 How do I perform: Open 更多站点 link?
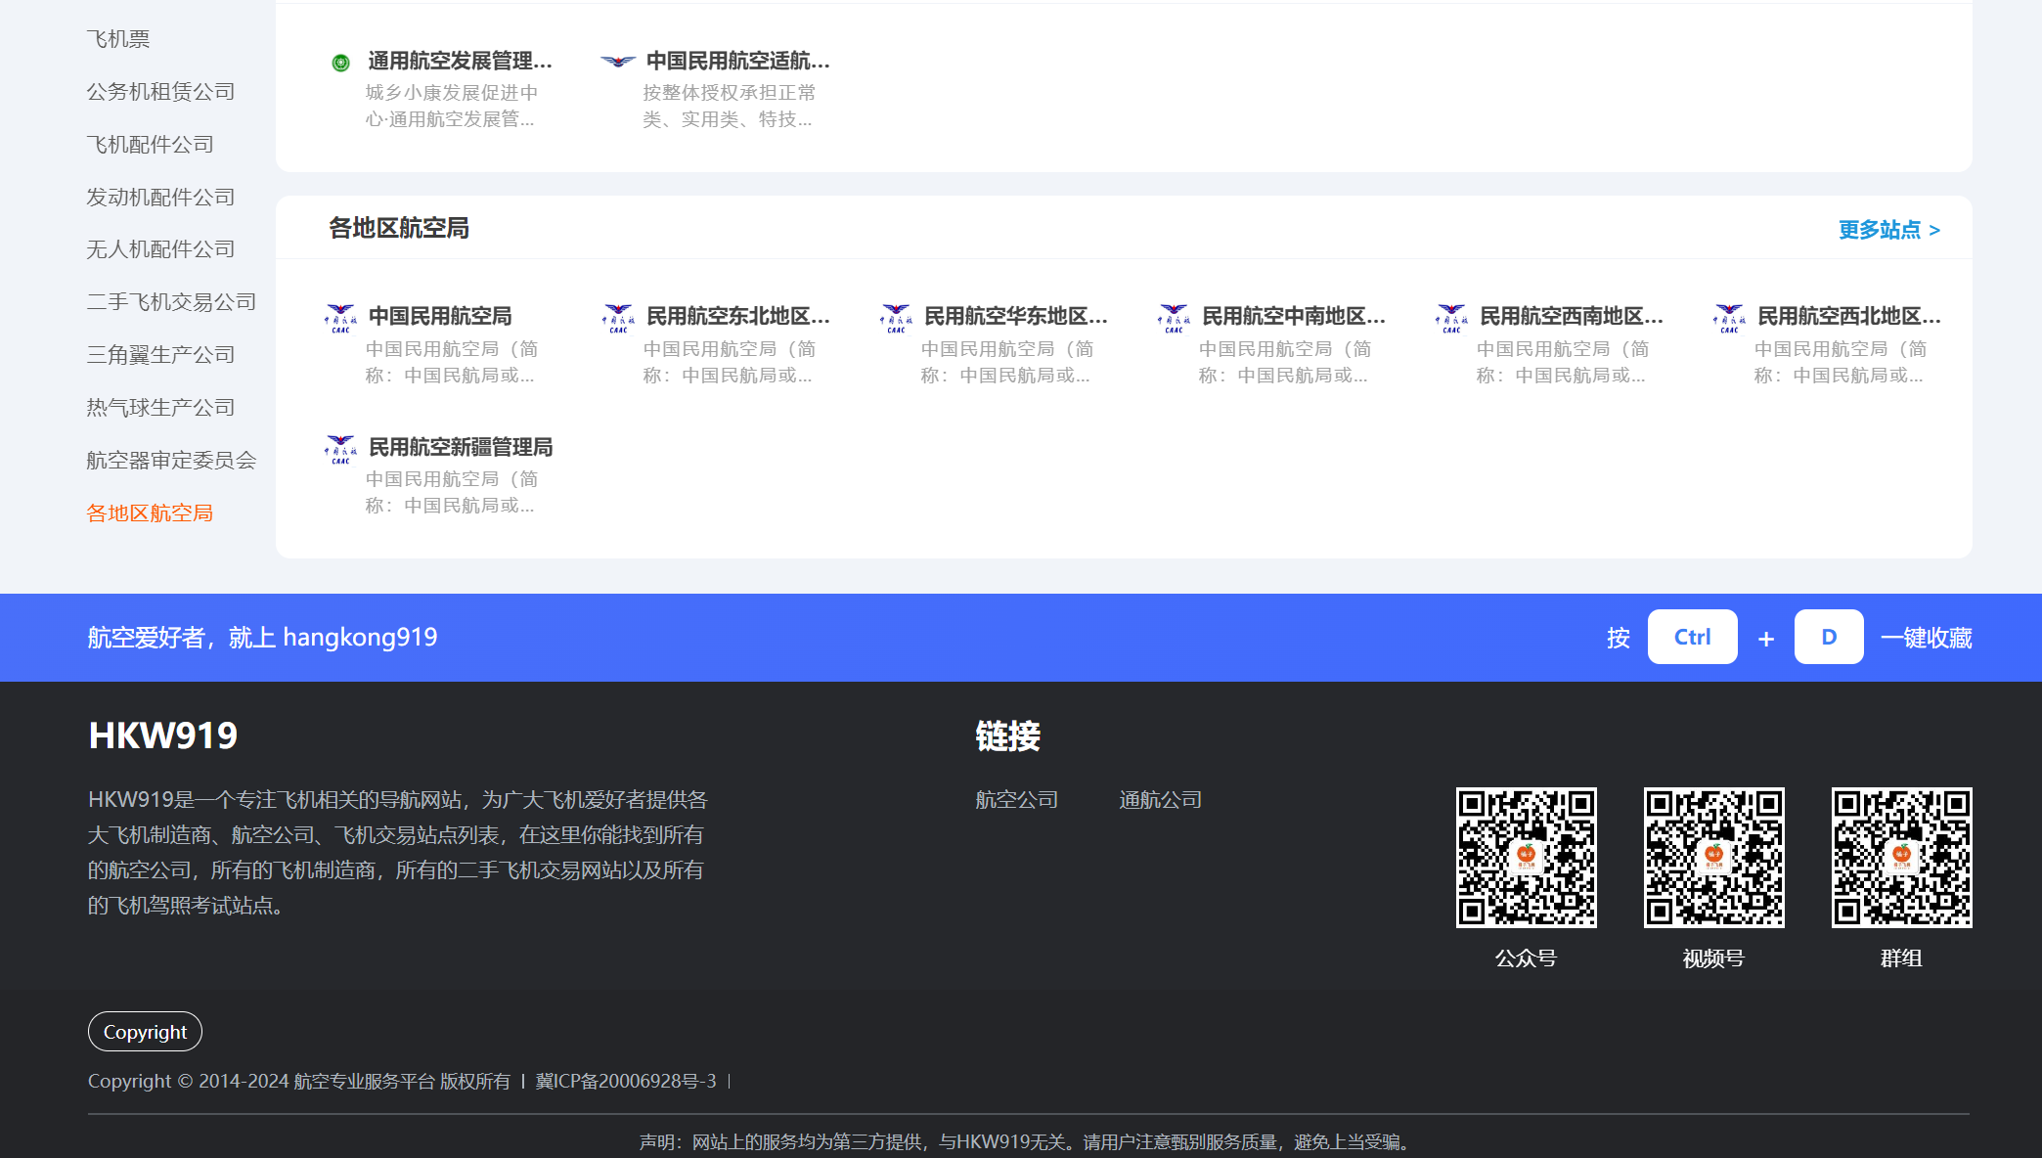tap(1889, 230)
